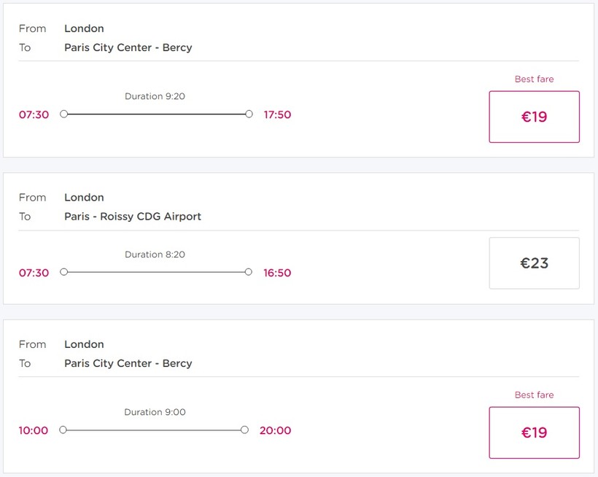Select the €23 fare to Roissy CDG Airport
598x477 pixels.
pyautogui.click(x=534, y=263)
